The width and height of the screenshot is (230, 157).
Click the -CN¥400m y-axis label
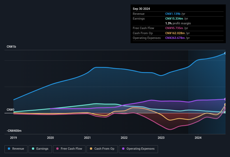[x=14, y=131]
